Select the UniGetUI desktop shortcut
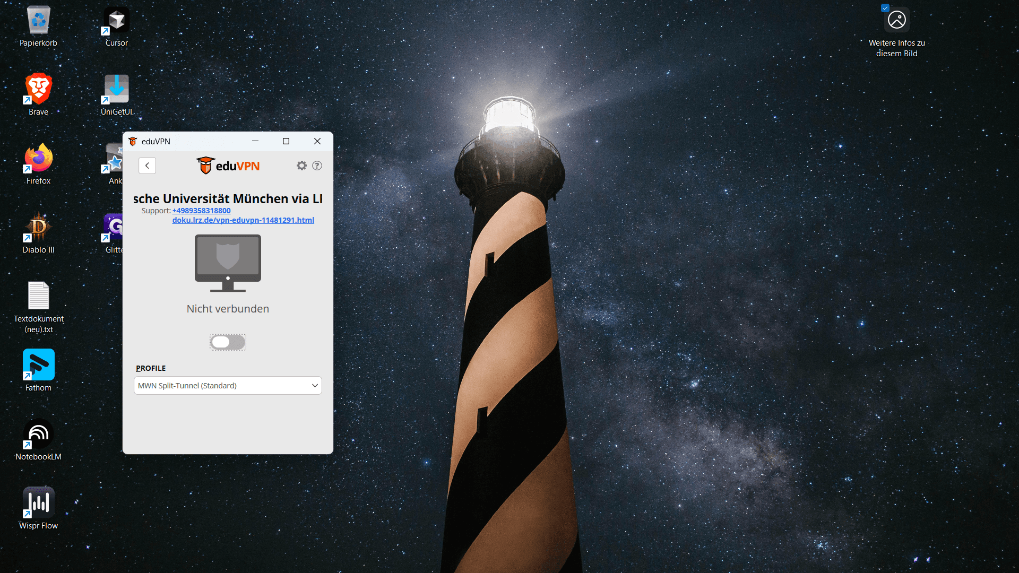 pyautogui.click(x=117, y=94)
